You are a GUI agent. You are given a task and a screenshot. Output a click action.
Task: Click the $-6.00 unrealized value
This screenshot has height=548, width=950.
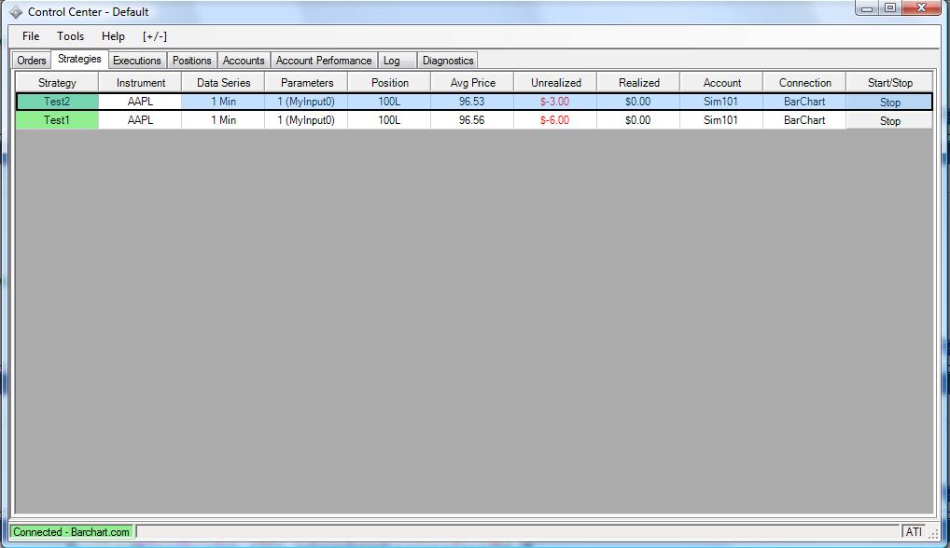click(x=555, y=120)
